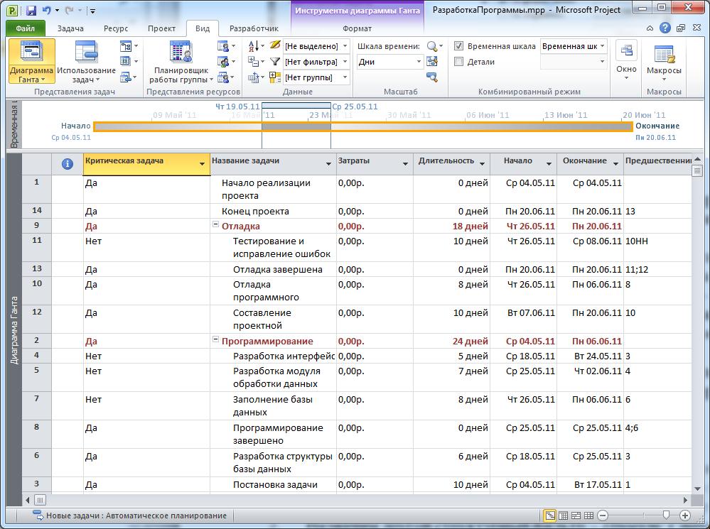Click the Gantt Chart (Диаграмма Ганта) view button
Screen dimensions: 710x529
coord(32,61)
